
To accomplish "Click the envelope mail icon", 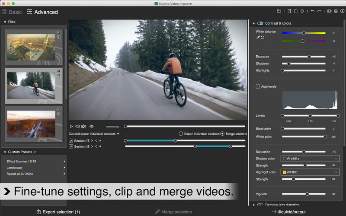I will [x=329, y=11].
